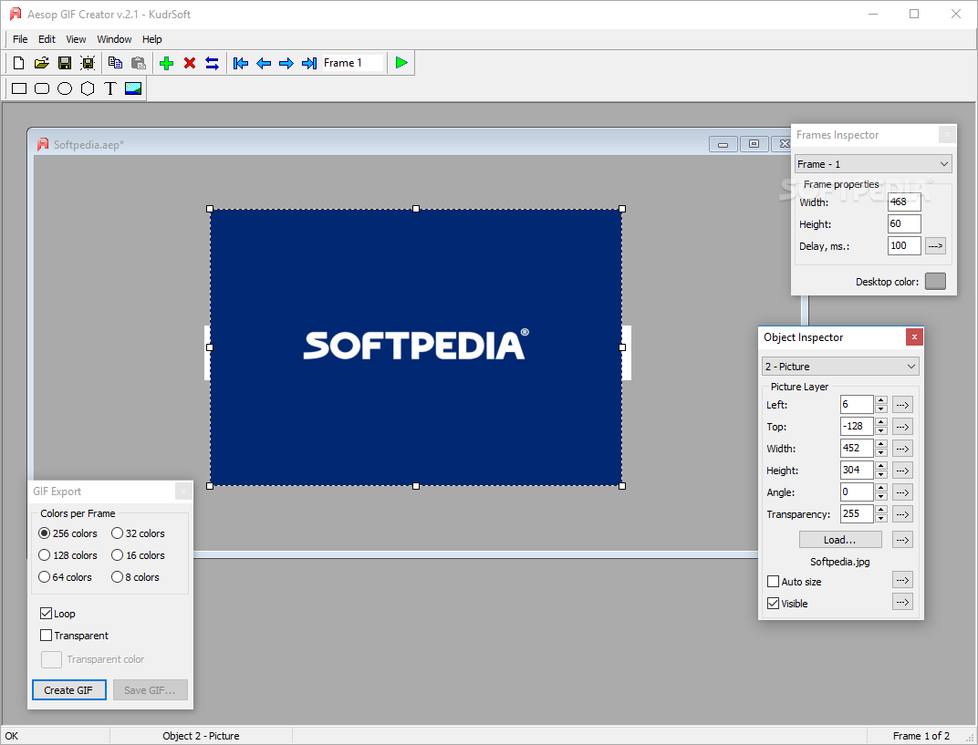978x745 pixels.
Task: Select the Polygon shape tool
Action: point(88,88)
